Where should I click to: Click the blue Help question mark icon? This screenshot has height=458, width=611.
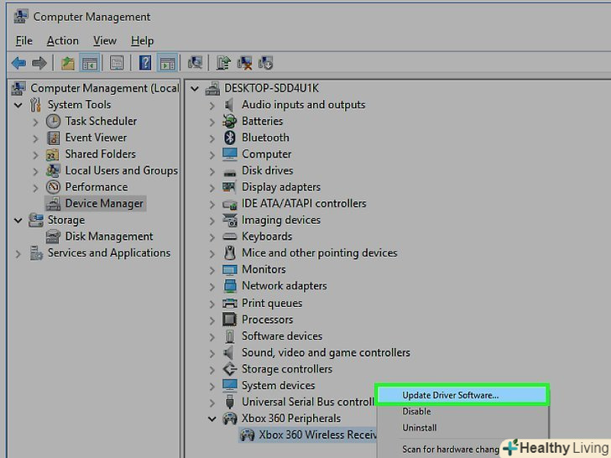pyautogui.click(x=145, y=63)
